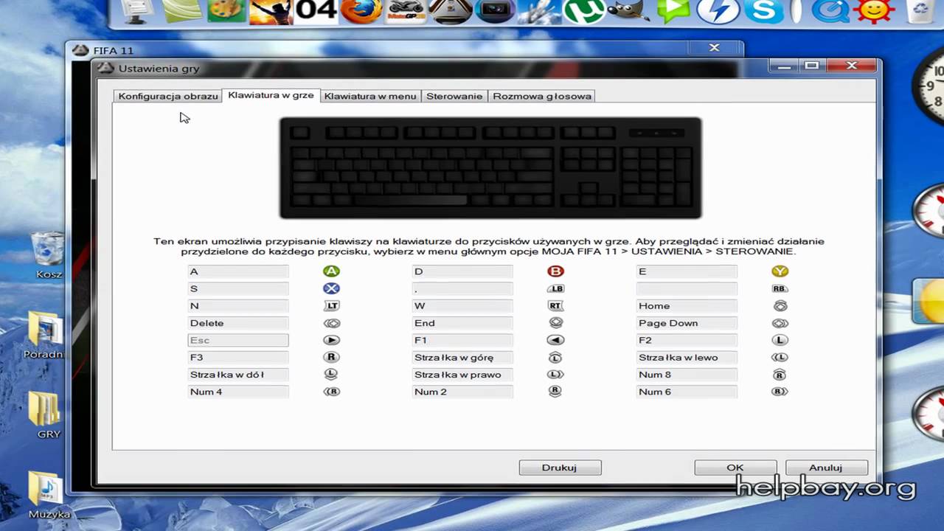This screenshot has width=944, height=531.
Task: Click the green A gamepad button icon
Action: 332,271
